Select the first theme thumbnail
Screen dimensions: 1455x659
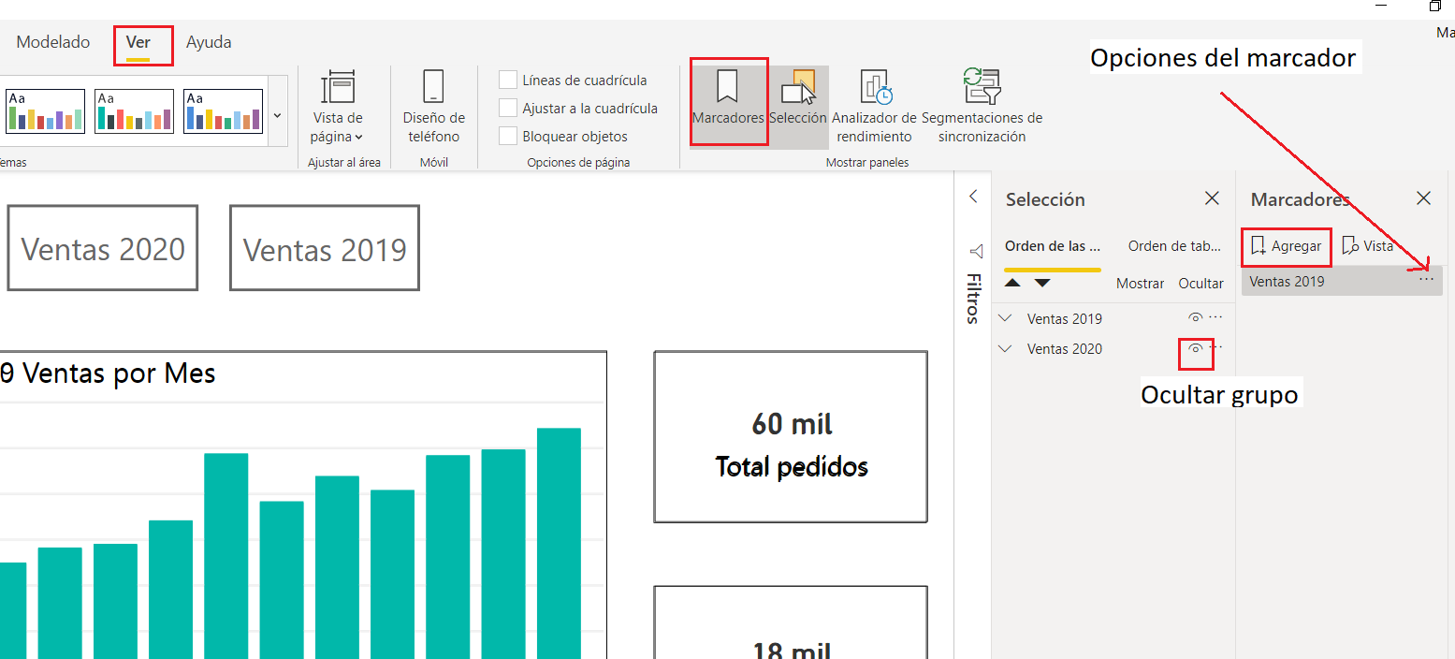(45, 111)
